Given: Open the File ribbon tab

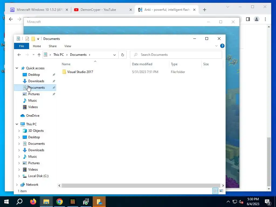Looking at the screenshot, I should click(x=22, y=46).
